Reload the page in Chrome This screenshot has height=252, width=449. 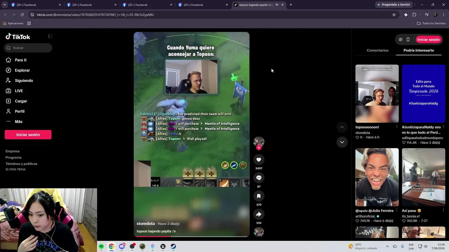pyautogui.click(x=22, y=15)
